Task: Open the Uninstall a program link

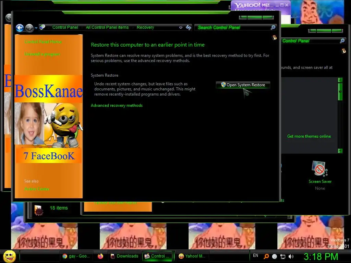Action: click(x=42, y=54)
